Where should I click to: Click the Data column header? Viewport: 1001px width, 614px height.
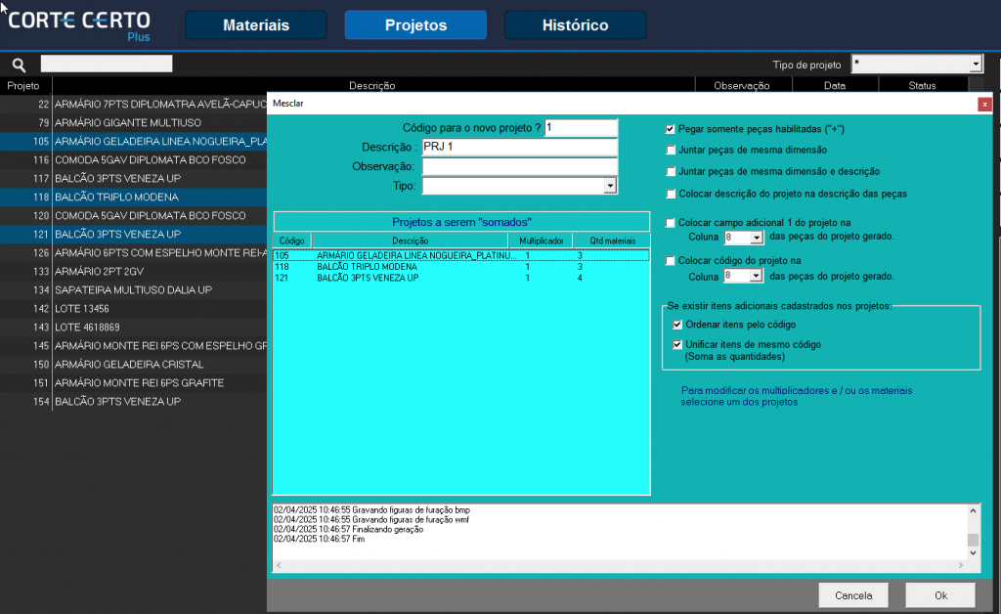coord(835,85)
